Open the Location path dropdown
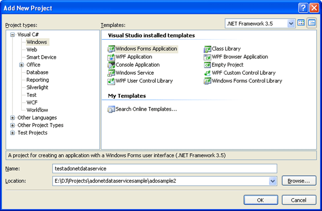Screen dimensions: 322x211 point(272,181)
